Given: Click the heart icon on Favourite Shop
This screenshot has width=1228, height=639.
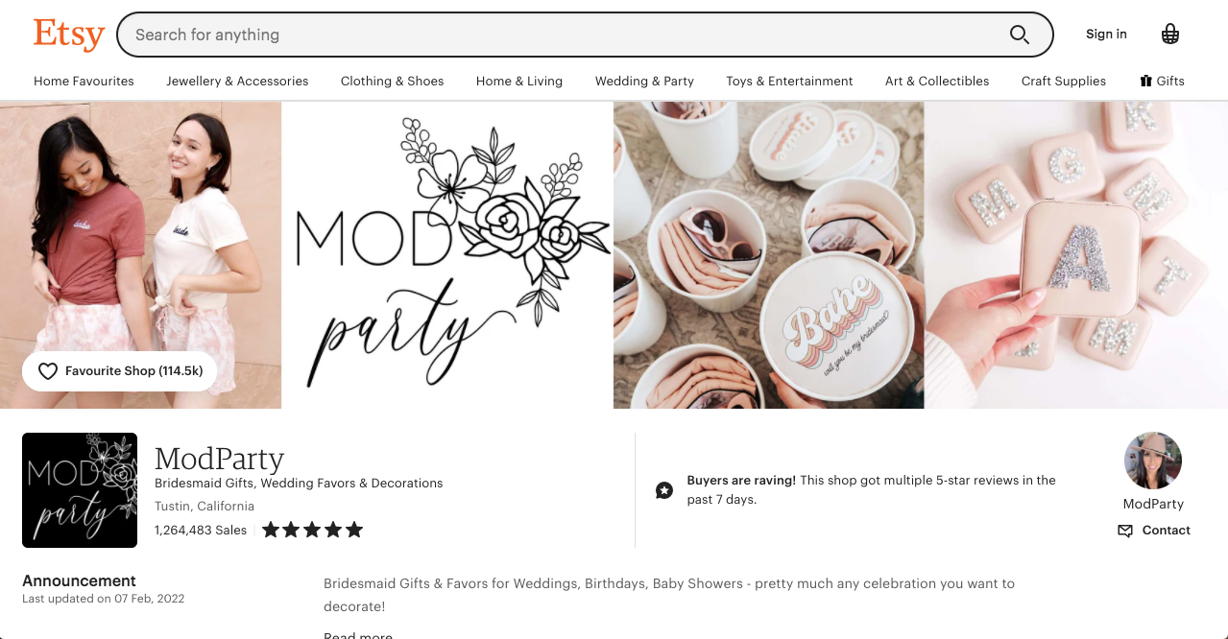Looking at the screenshot, I should (x=47, y=371).
